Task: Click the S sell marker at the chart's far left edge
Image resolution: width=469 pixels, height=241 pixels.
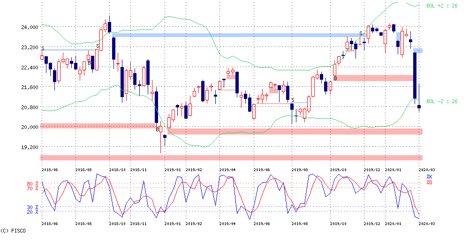Action: click(x=43, y=48)
